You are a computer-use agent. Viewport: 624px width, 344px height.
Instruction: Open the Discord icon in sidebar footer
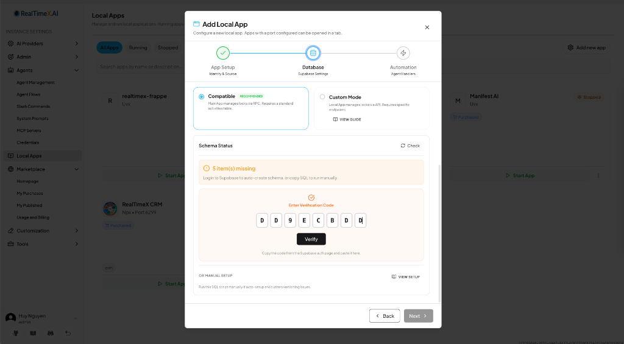(51, 333)
